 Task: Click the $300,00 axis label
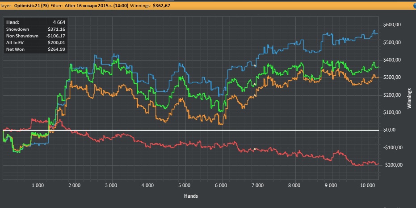tap(392, 77)
